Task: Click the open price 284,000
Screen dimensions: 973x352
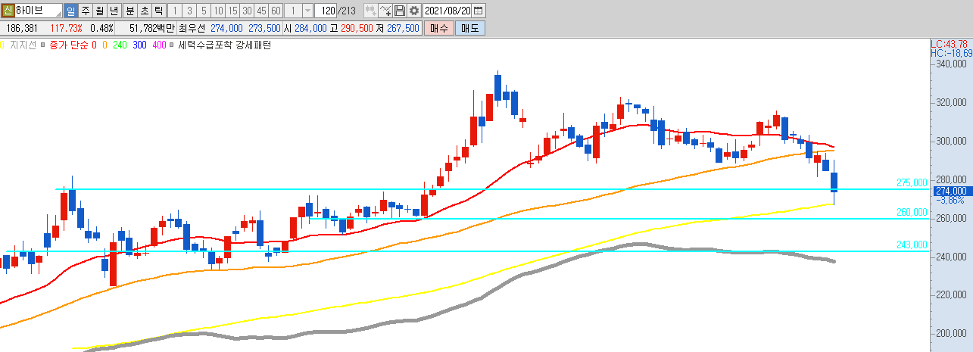Action: point(310,28)
